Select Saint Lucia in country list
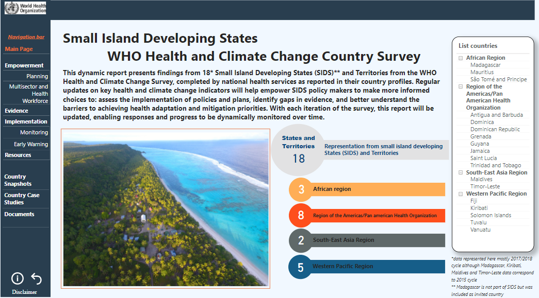This screenshot has height=298, width=539. coord(483,158)
